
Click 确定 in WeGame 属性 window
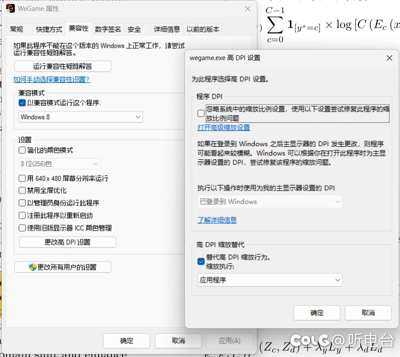(126, 341)
